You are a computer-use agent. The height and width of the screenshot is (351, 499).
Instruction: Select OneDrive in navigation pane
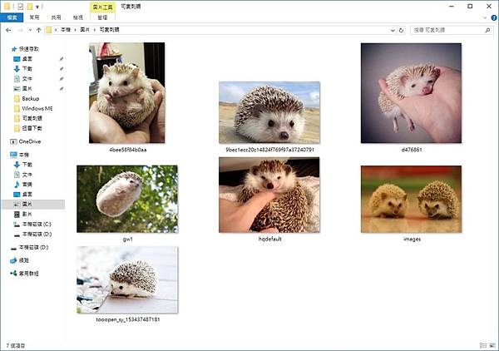(30, 141)
